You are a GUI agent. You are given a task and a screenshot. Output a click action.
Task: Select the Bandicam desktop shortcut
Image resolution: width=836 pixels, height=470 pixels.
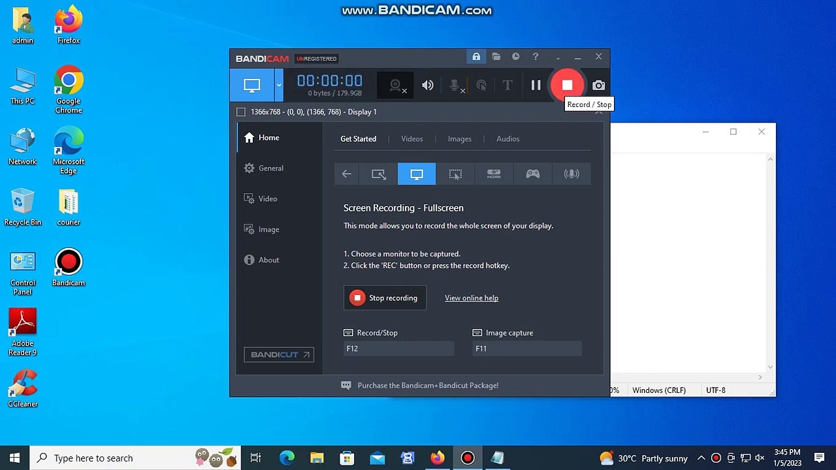[69, 268]
